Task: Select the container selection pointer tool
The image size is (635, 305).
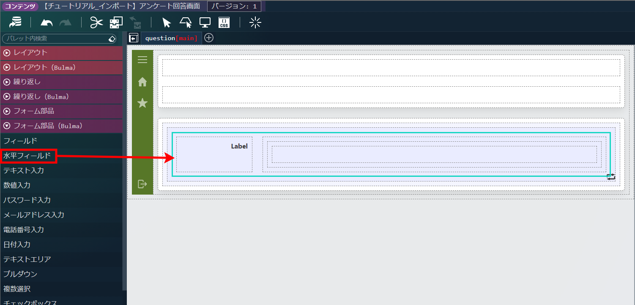Action: click(186, 22)
